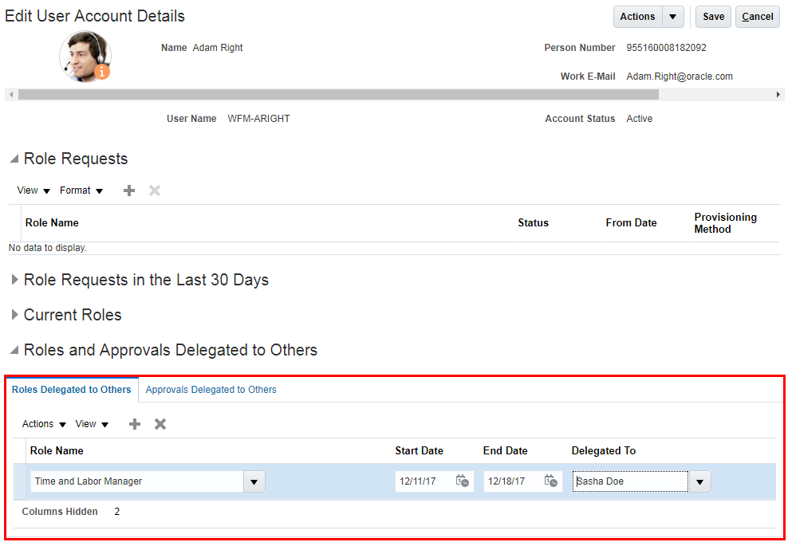
Task: Switch to the Approvals Delegated to Others tab
Action: click(x=211, y=390)
